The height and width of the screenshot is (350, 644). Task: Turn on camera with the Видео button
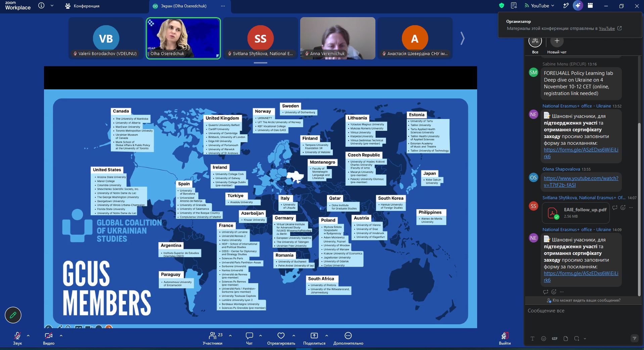coord(49,338)
